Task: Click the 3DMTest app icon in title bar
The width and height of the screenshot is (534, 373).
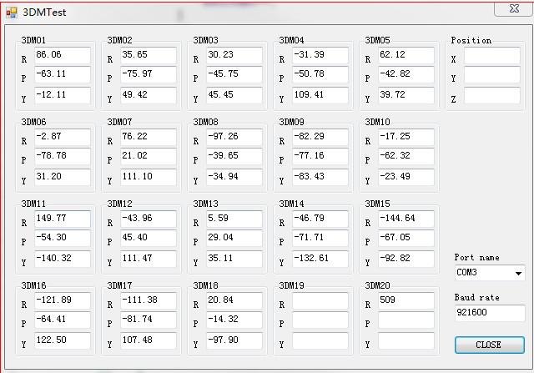Action: [12, 13]
